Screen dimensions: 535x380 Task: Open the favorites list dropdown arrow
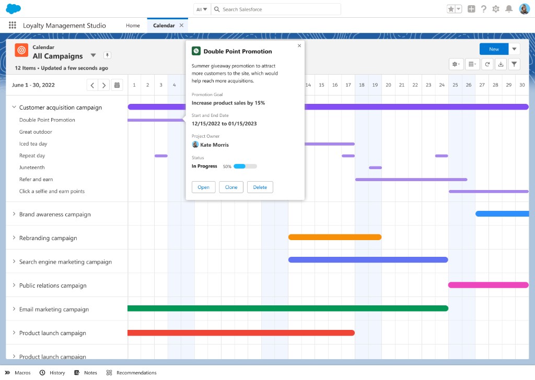point(459,9)
